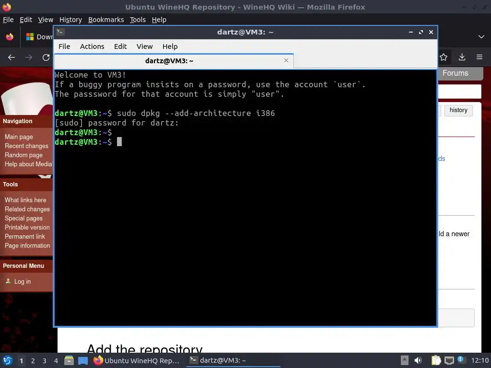491x368 pixels.
Task: Open Help about MediaWiki link
Action: point(28,164)
